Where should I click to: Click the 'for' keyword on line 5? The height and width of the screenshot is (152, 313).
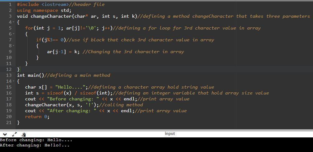[x=29, y=28]
